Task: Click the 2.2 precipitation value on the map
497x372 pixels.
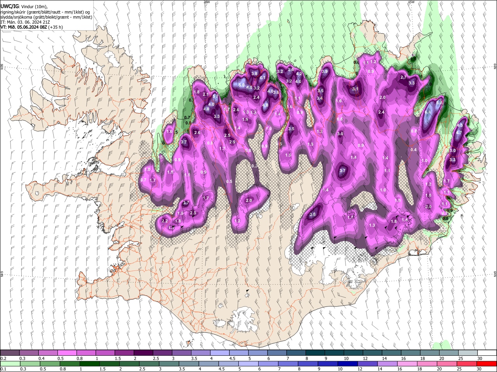Action: (165, 221)
